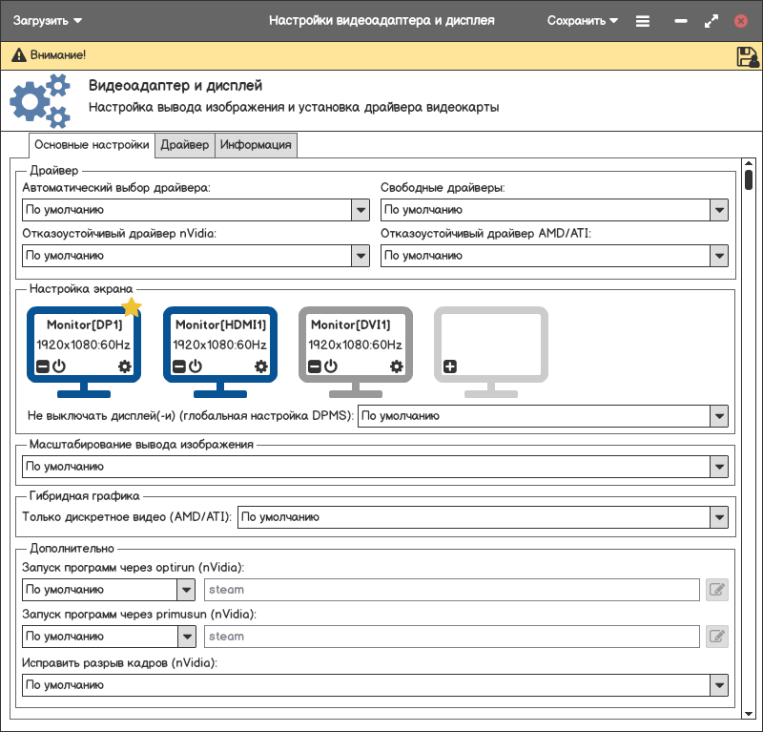The height and width of the screenshot is (732, 763).
Task: Toggle power on Monitor[DP1]
Action: click(58, 366)
